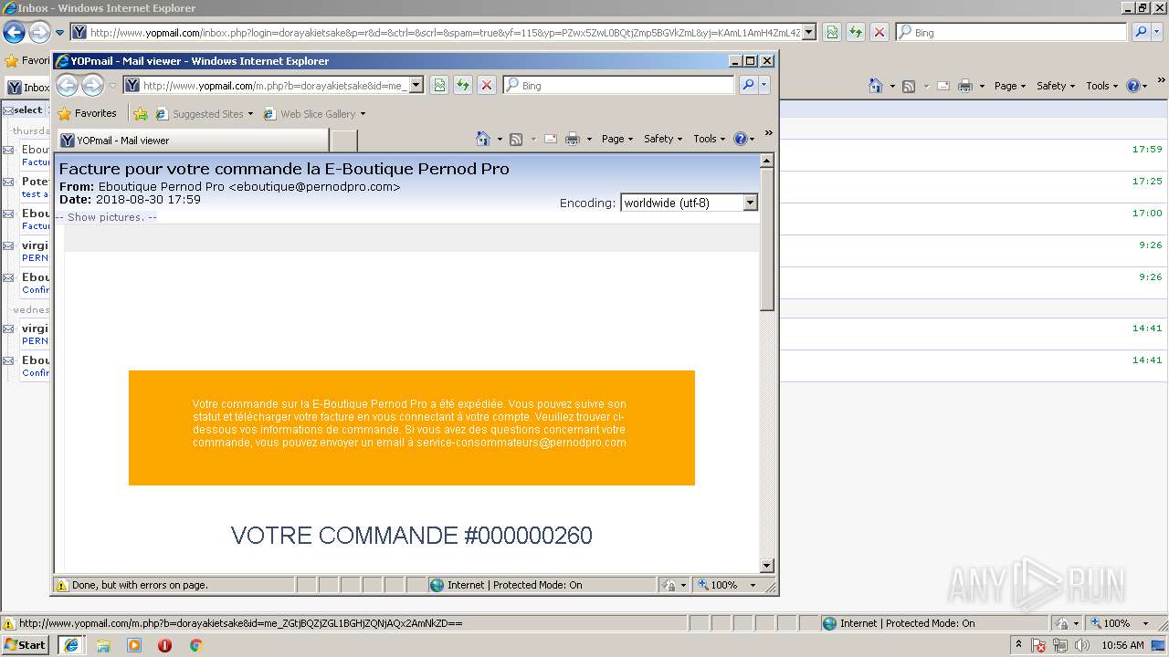Select the Inbox tab in background window
The width and height of the screenshot is (1169, 657).
27,88
